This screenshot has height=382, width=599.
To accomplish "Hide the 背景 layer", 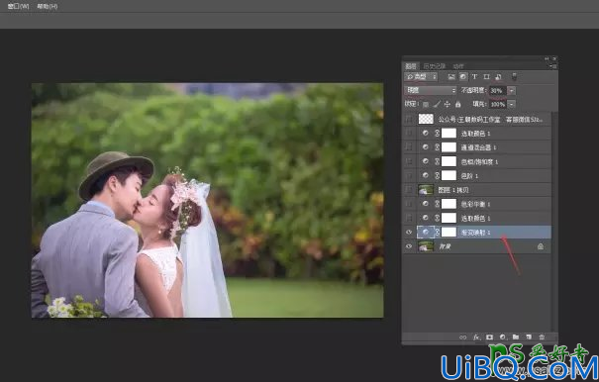I will 409,246.
